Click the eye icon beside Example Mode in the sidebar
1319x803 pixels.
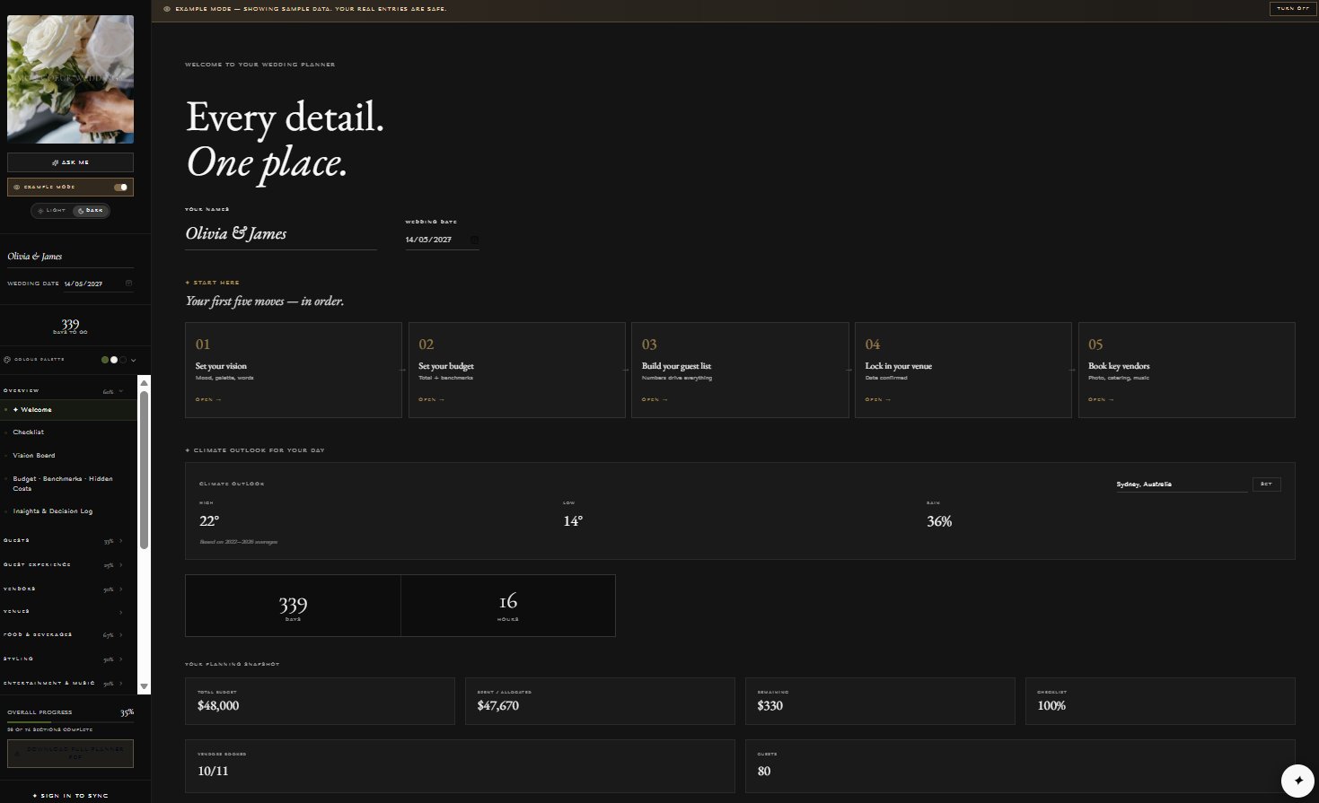(17, 187)
